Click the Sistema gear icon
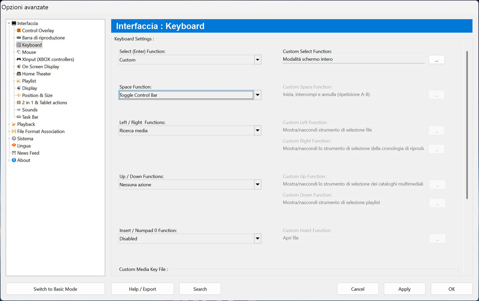This screenshot has height=301, width=479. point(14,139)
